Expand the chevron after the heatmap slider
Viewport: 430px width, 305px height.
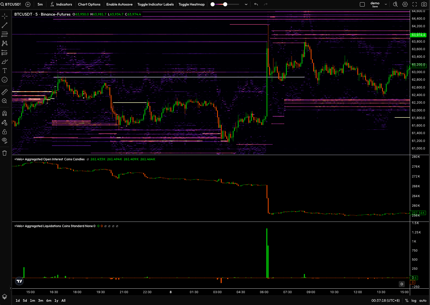coord(246,4)
